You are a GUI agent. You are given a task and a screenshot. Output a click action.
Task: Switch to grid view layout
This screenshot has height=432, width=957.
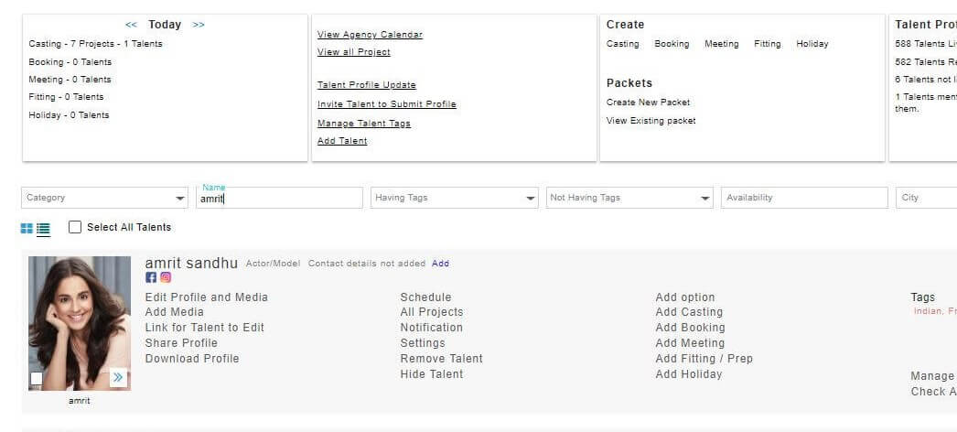click(x=27, y=228)
